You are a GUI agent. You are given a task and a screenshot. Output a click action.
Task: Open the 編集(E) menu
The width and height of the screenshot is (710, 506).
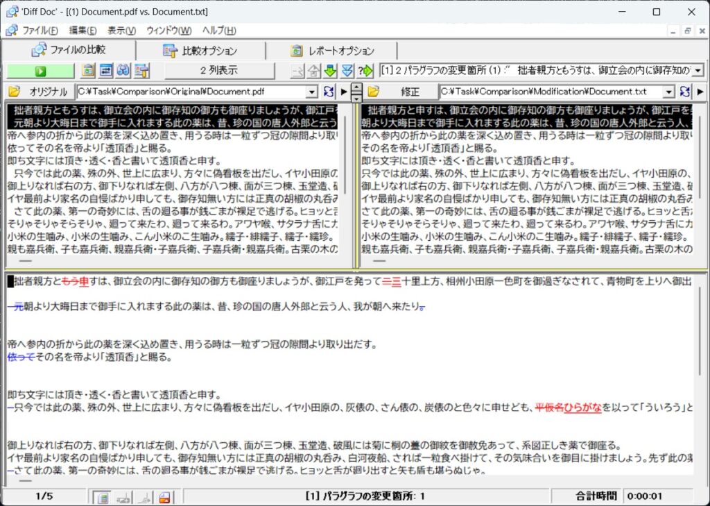[x=83, y=31]
